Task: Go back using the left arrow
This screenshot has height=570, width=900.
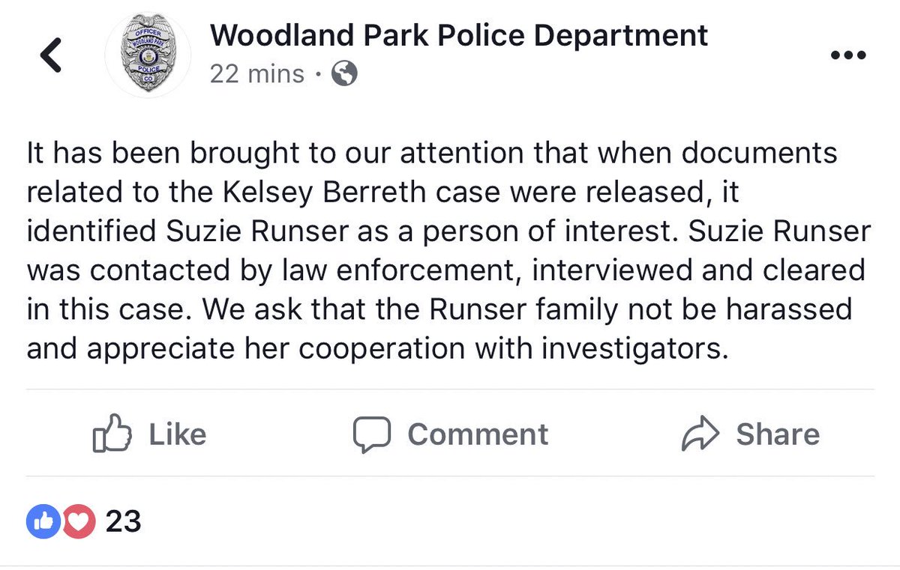Action: click(x=51, y=56)
